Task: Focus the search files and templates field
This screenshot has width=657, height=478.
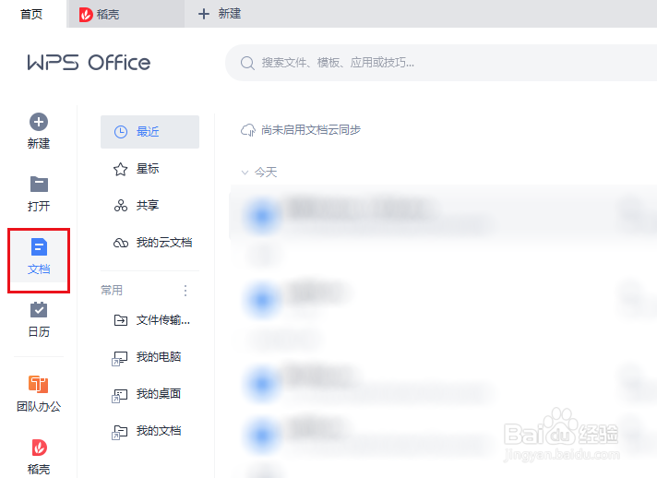Action: pyautogui.click(x=441, y=63)
